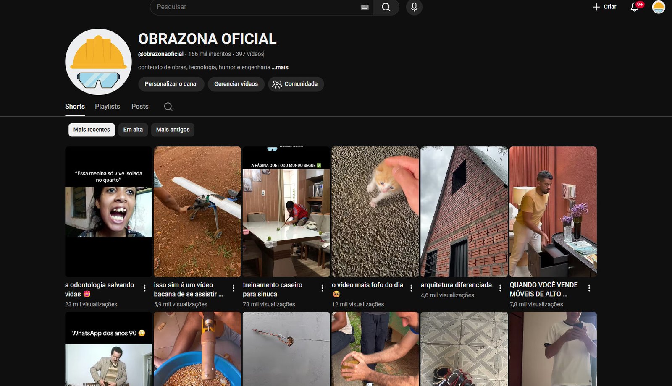Click the Personalizar o canal button
This screenshot has height=386, width=672.
(x=171, y=84)
